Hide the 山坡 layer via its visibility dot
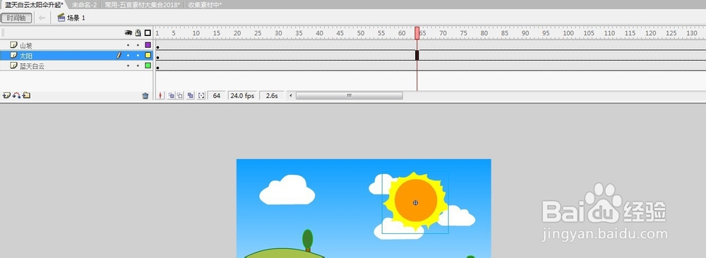The width and height of the screenshot is (706, 258). (x=128, y=45)
